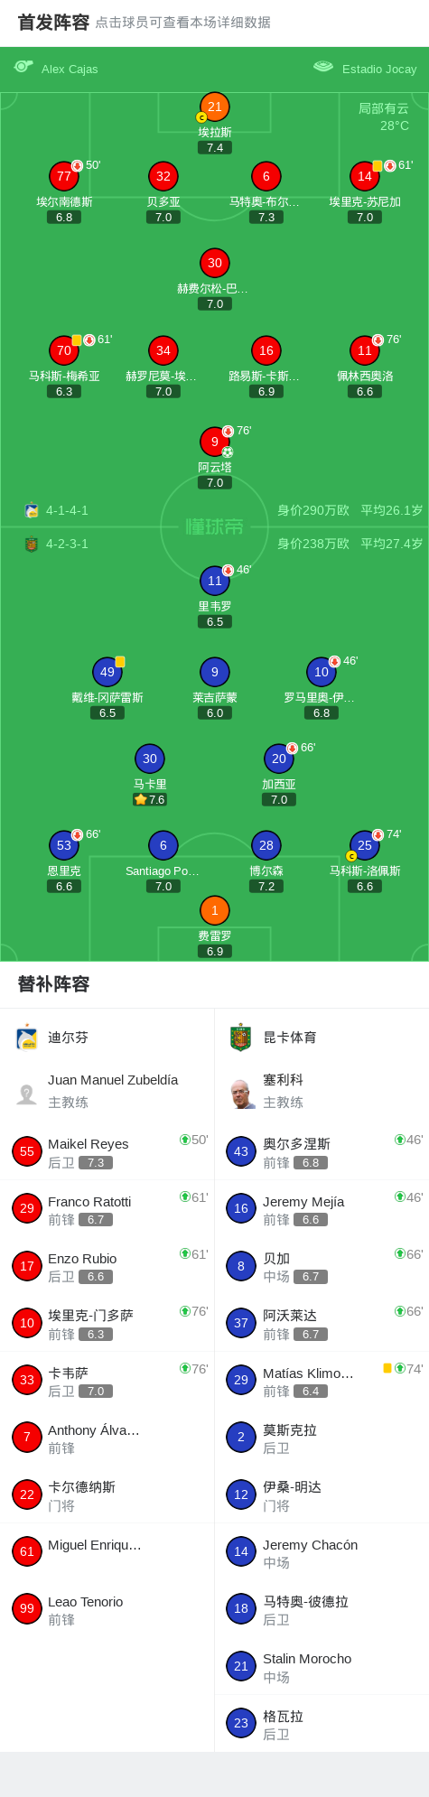View coach 塞利科 photo
Viewport: 429px width, 1797px height.
[241, 1094]
